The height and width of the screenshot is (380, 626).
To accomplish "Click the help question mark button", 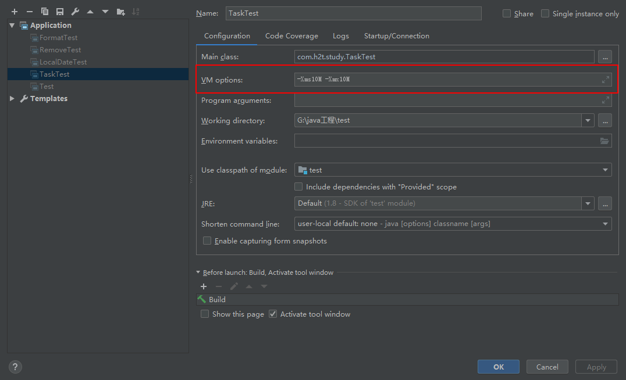I will (x=15, y=367).
